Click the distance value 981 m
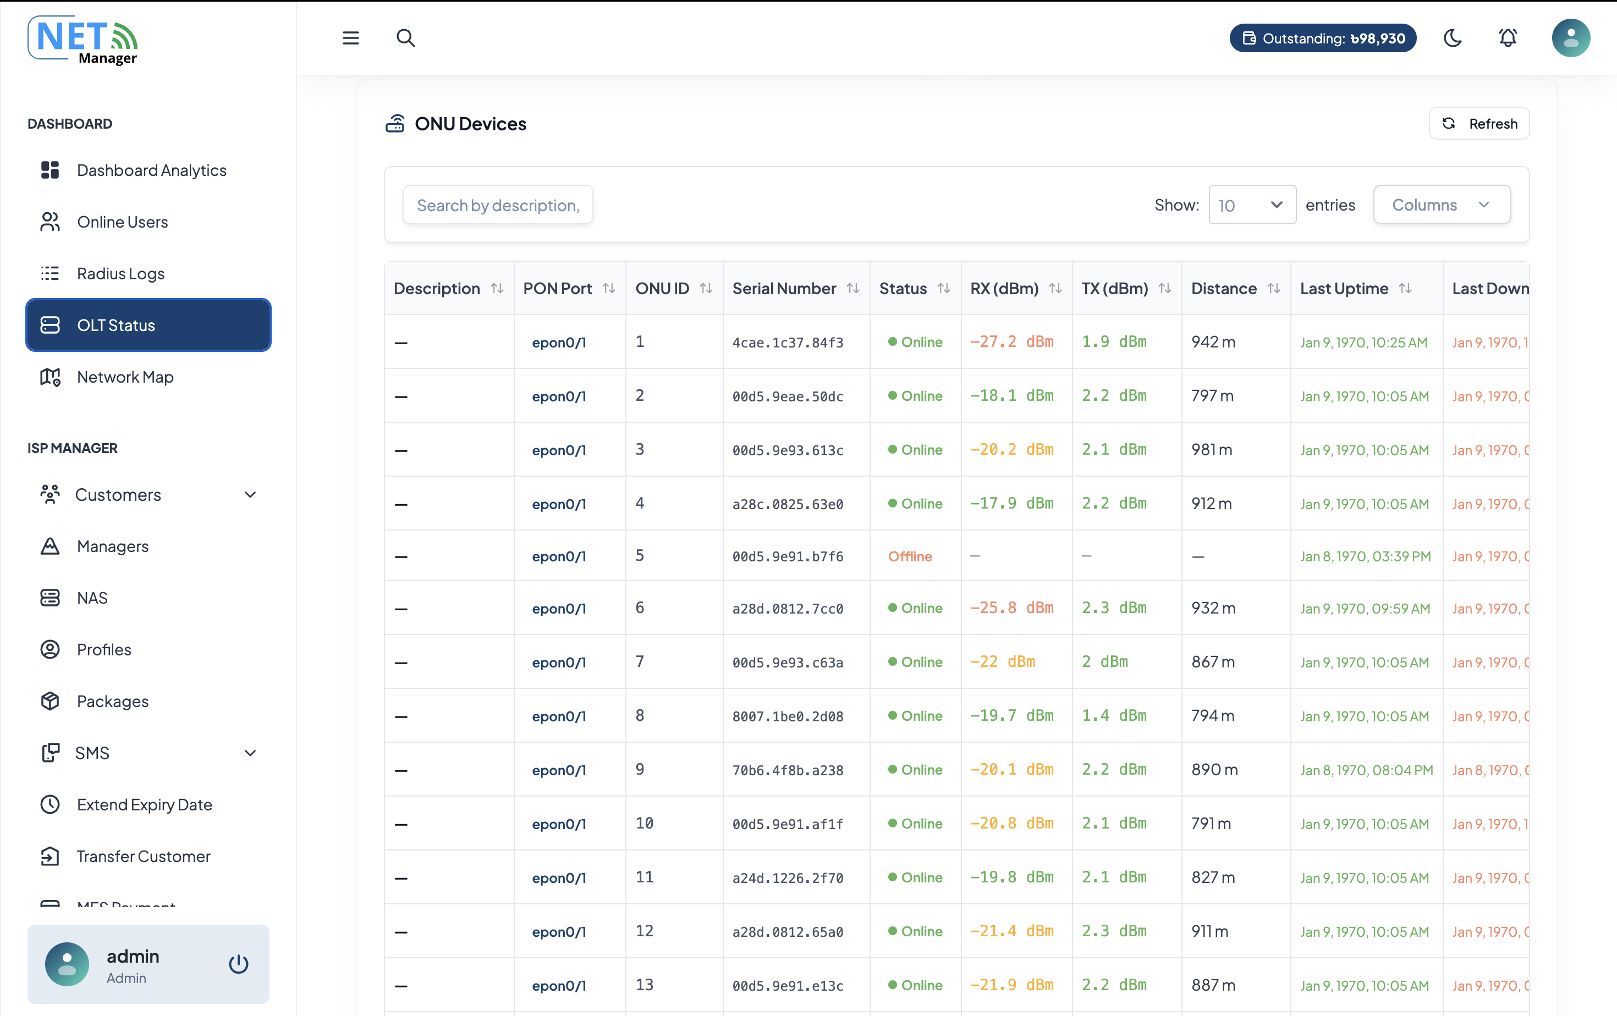The width and height of the screenshot is (1617, 1016). (1212, 450)
